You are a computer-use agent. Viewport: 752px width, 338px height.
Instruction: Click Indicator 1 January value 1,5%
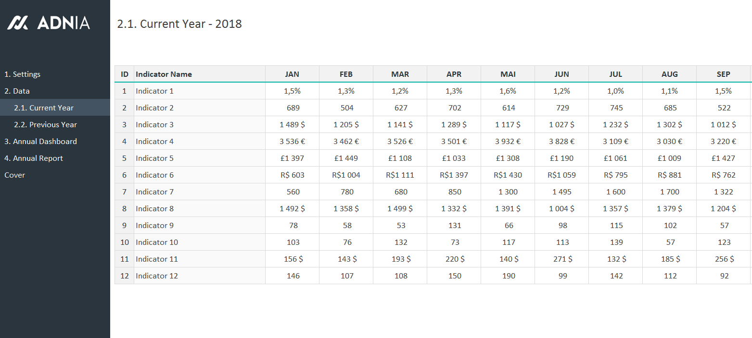(x=292, y=91)
